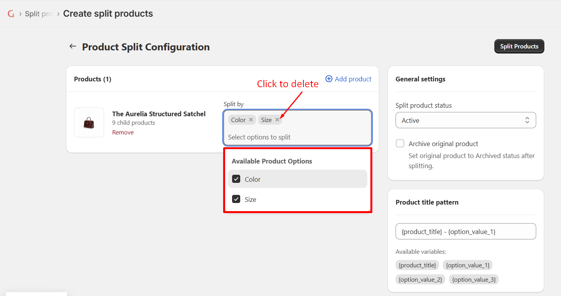This screenshot has height=296, width=561.
Task: Insert the {option_value_3} variable chip
Action: click(x=474, y=279)
